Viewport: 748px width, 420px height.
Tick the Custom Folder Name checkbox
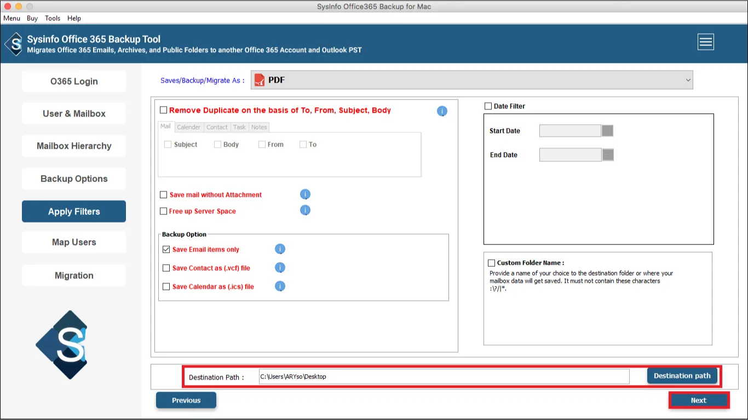pyautogui.click(x=491, y=263)
